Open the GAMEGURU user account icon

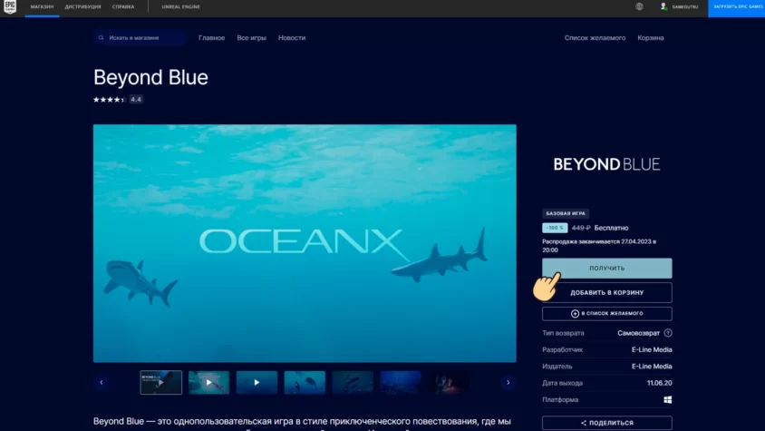pyautogui.click(x=663, y=6)
